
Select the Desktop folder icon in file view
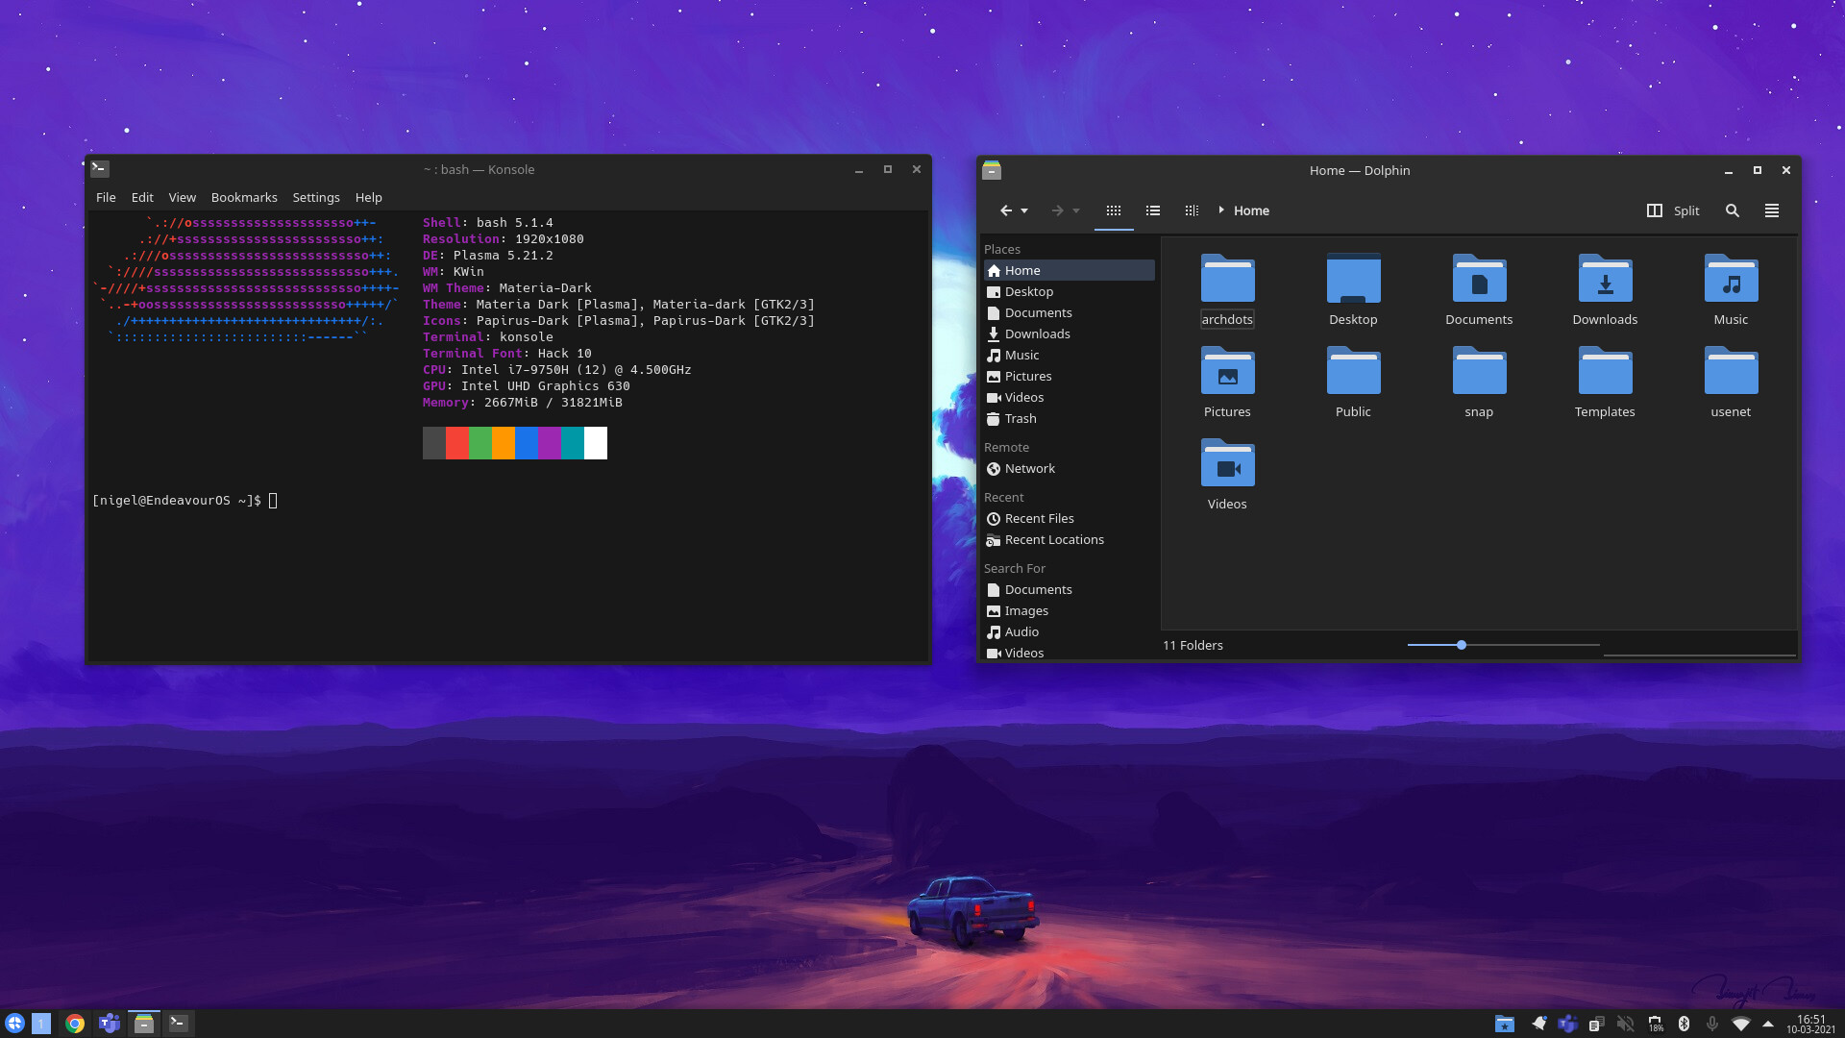coord(1353,279)
